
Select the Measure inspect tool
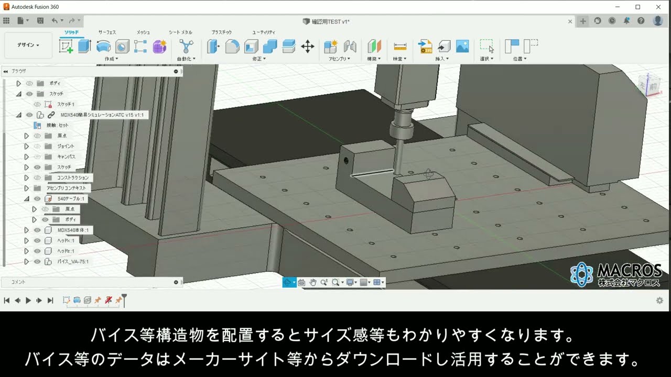400,47
